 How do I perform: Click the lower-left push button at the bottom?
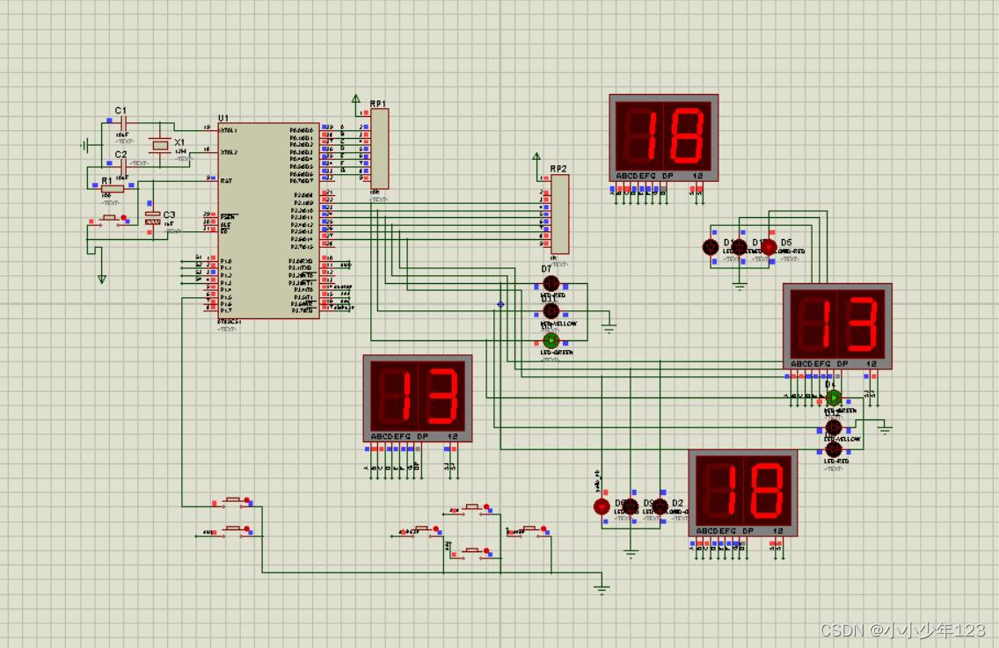(x=232, y=530)
